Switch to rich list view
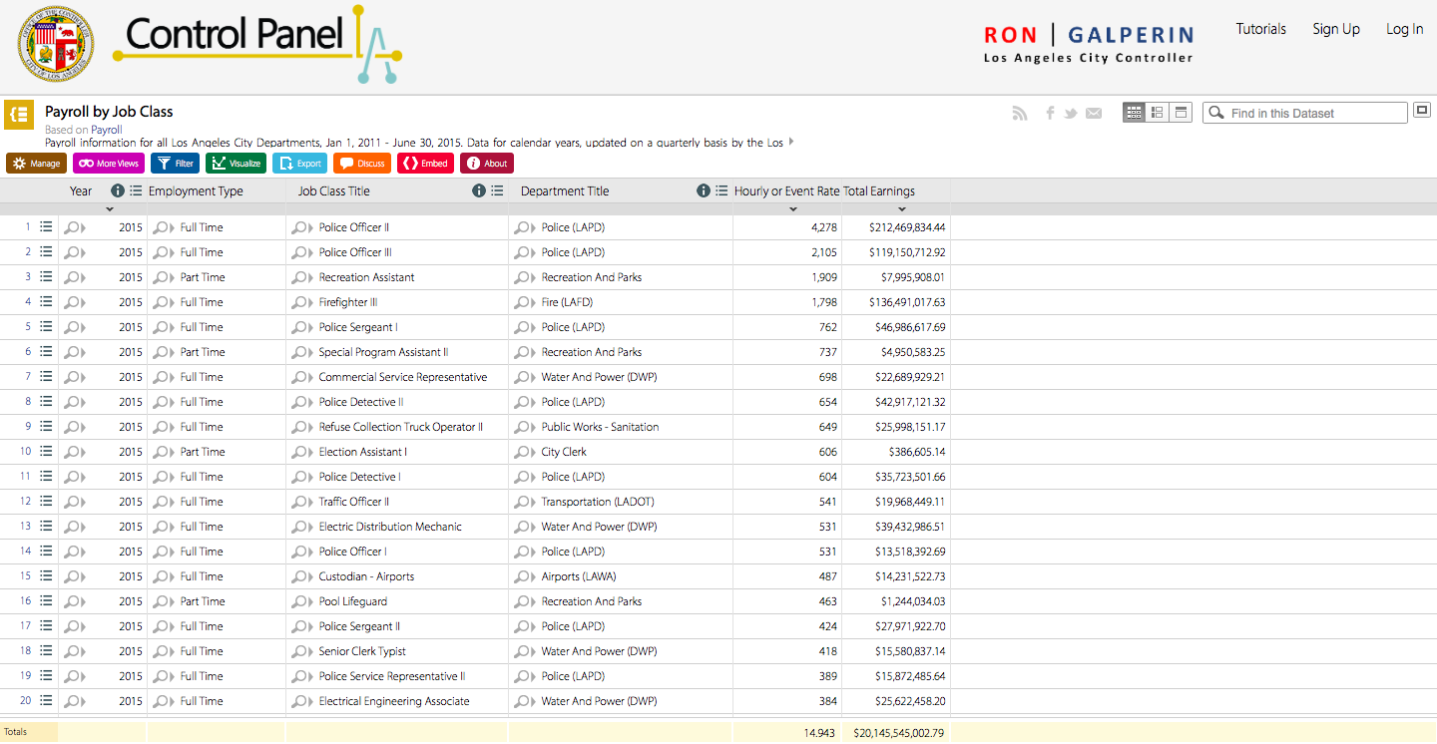 tap(1157, 113)
